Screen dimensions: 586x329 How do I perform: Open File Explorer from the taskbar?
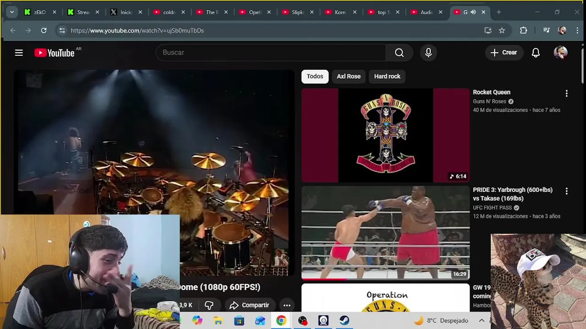[x=218, y=321]
